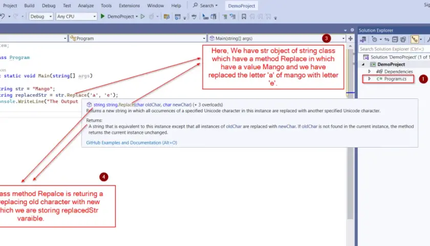Screen dimensions: 430x246
Task: Collapse the DemoProject tree node
Action: (363, 64)
